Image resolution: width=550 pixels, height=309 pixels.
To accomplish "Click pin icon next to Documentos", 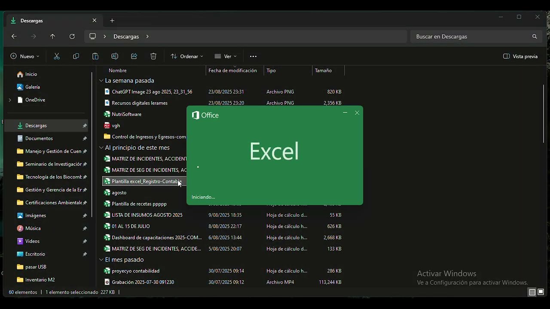I will [85, 139].
